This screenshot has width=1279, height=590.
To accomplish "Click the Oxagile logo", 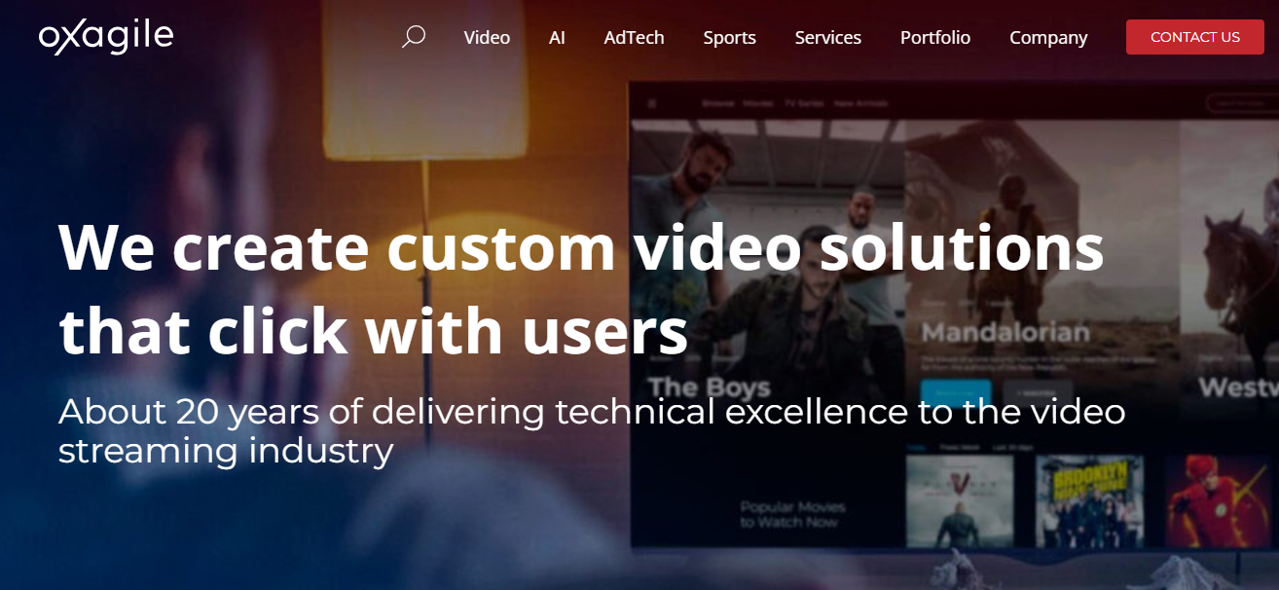I will click(x=105, y=37).
